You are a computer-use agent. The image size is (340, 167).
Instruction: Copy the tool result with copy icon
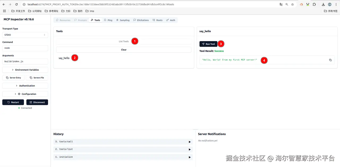[x=330, y=60]
